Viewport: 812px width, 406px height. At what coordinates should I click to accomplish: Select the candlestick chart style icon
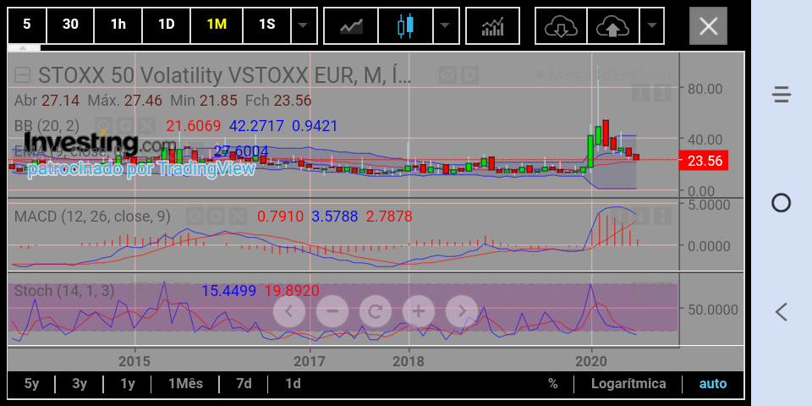[407, 25]
